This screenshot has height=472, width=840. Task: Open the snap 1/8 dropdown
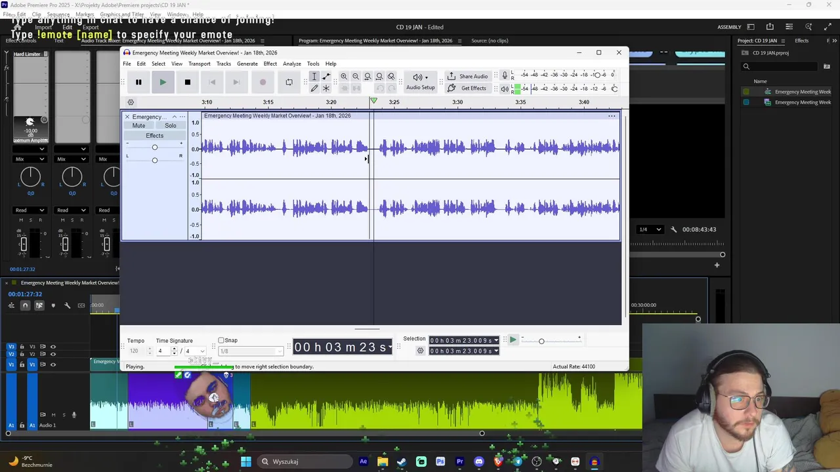[280, 351]
